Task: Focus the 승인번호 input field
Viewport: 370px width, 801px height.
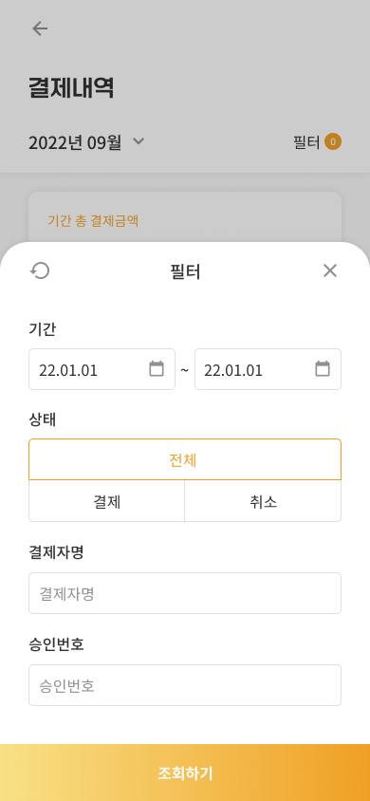Action: tap(185, 685)
